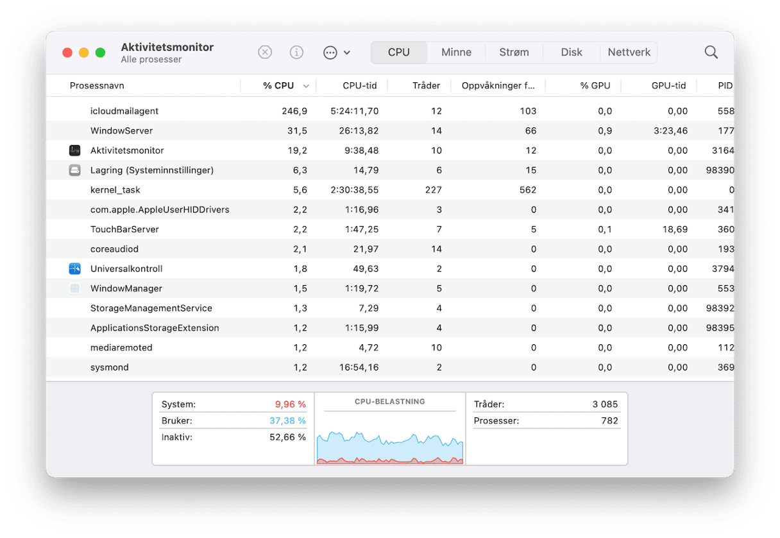780x538 pixels.
Task: Sort by Tråder column header
Action: click(x=427, y=85)
